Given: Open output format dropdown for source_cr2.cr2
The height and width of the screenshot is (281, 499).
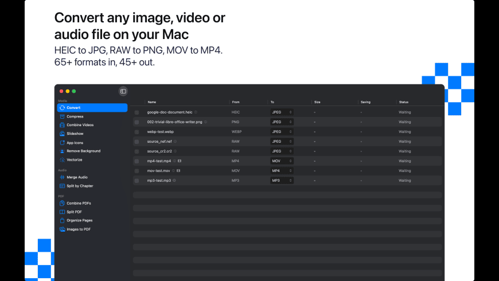Looking at the screenshot, I should tap(282, 151).
